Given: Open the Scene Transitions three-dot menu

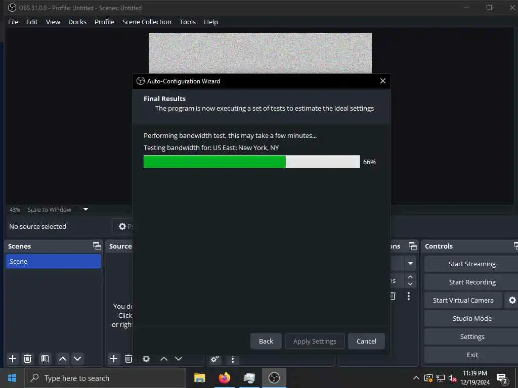Looking at the screenshot, I should tap(409, 296).
